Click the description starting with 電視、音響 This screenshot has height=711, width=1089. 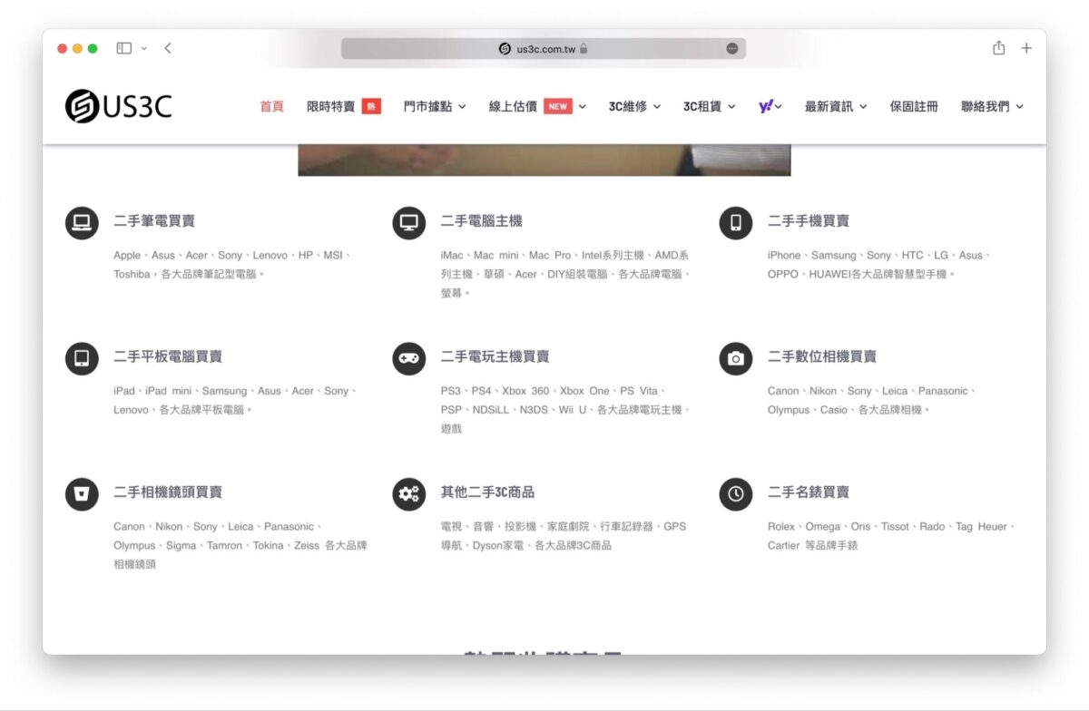(x=564, y=536)
